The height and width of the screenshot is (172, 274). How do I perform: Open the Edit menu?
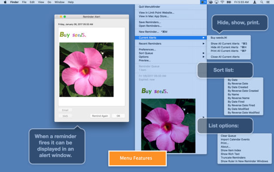click(32, 2)
